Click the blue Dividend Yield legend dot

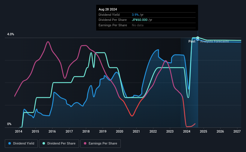(10, 143)
